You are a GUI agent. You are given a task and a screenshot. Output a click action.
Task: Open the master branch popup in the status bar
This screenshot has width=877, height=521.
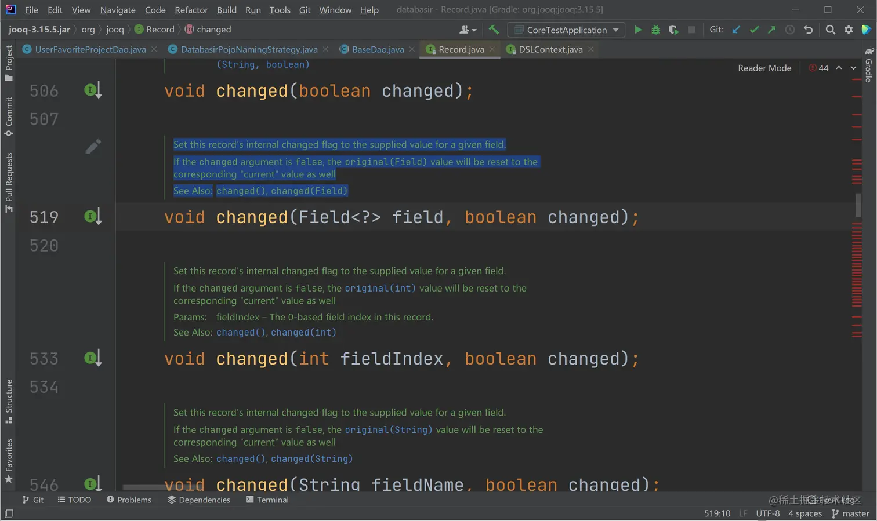point(850,513)
